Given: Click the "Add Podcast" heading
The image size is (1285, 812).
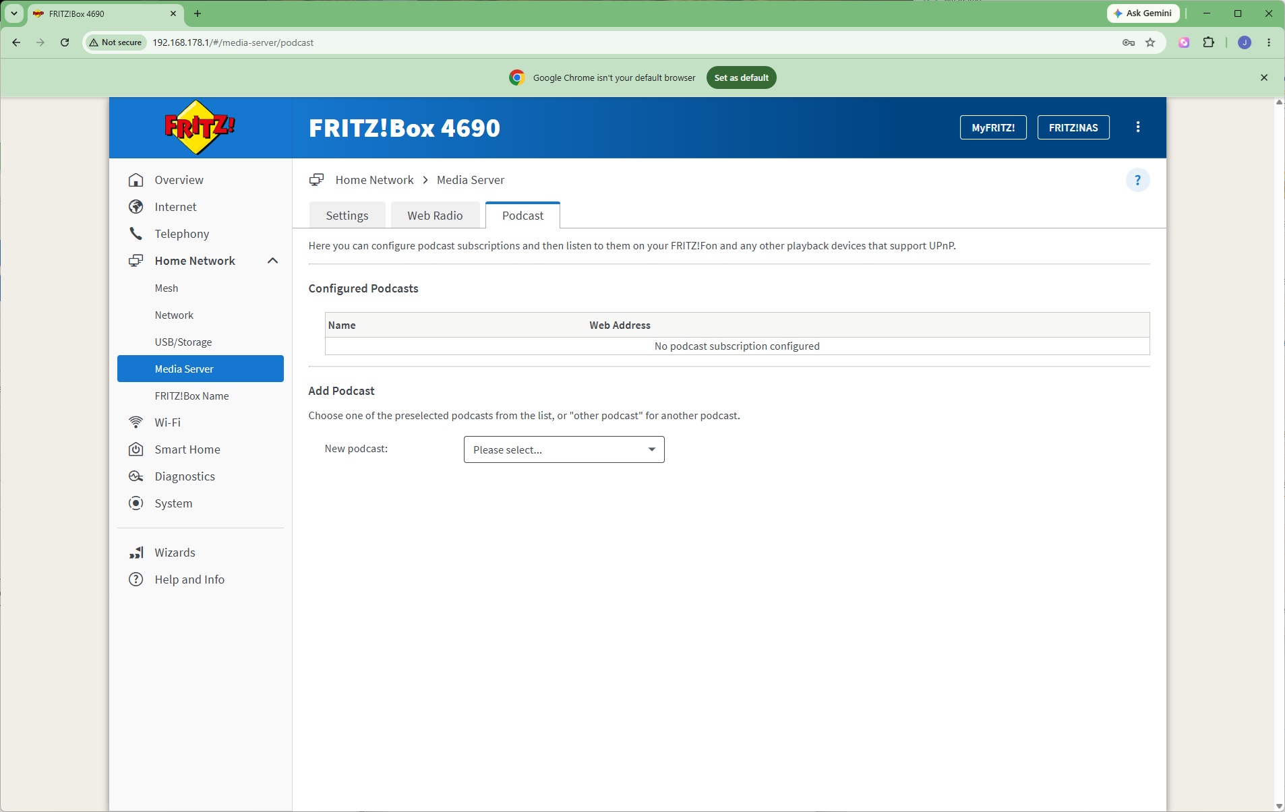Looking at the screenshot, I should (341, 391).
